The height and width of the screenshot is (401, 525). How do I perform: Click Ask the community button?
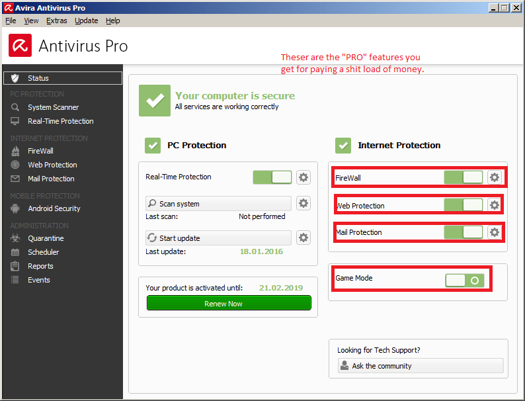[x=421, y=365]
